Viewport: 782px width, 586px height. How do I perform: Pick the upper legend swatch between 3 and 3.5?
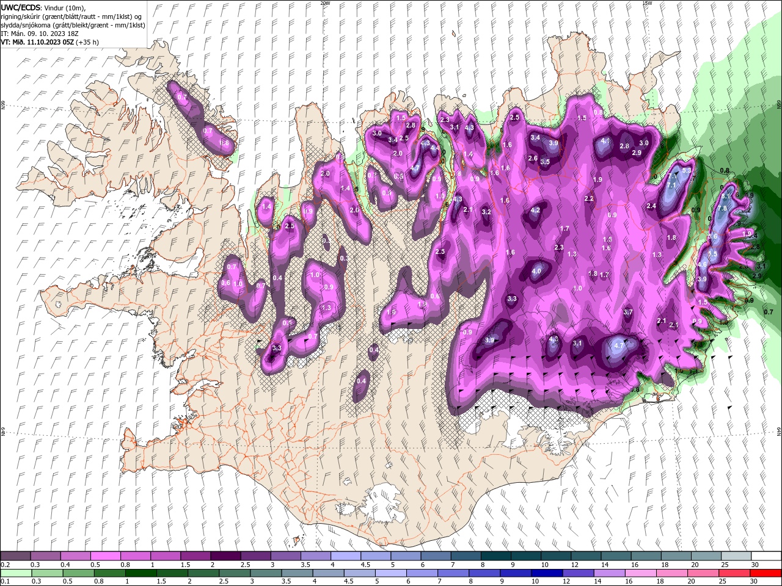tap(285, 556)
